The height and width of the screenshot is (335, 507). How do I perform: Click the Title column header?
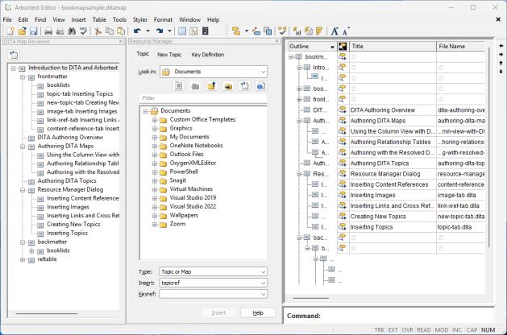click(x=393, y=47)
